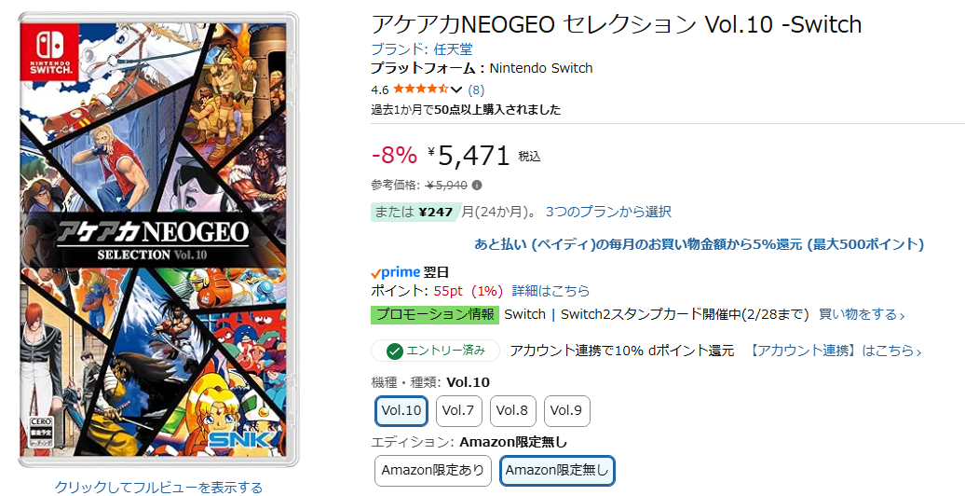The width and height of the screenshot is (965, 496).
Task: Click 詳細はこちら for points details
Action: tap(550, 291)
